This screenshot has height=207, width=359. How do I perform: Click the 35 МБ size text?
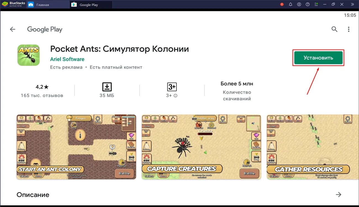(x=107, y=95)
